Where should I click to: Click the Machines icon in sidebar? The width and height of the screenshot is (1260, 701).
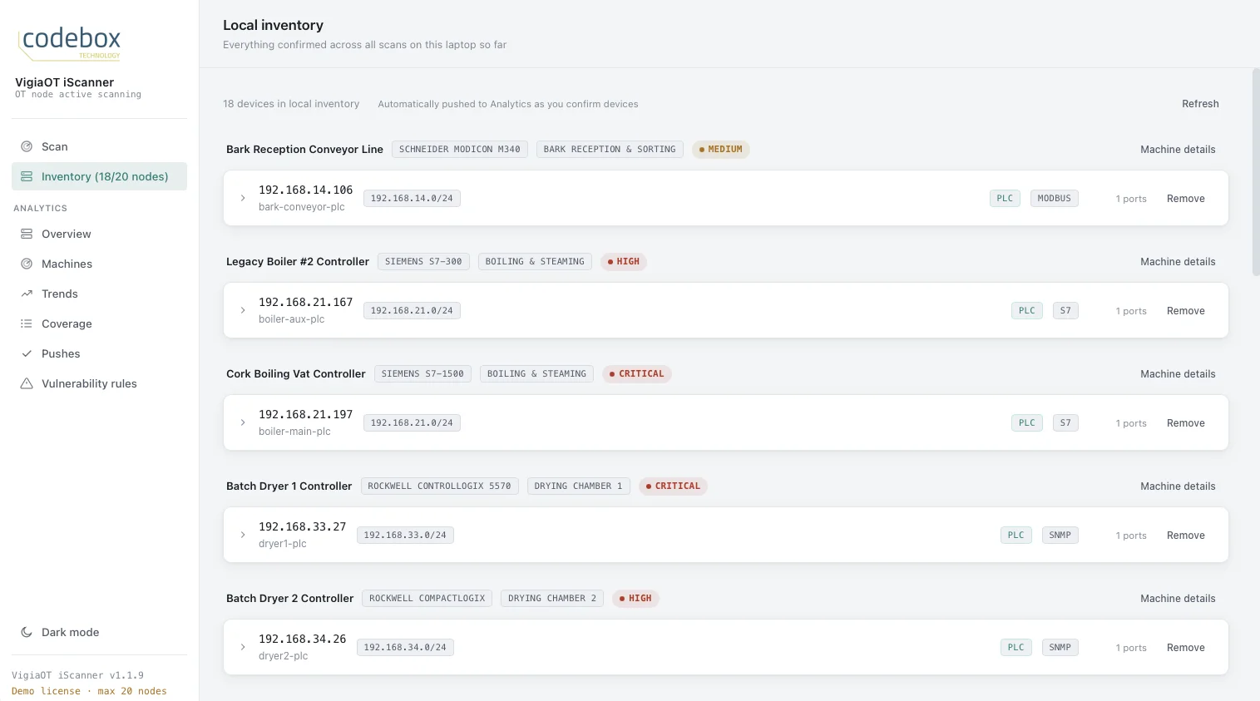[x=27, y=264]
